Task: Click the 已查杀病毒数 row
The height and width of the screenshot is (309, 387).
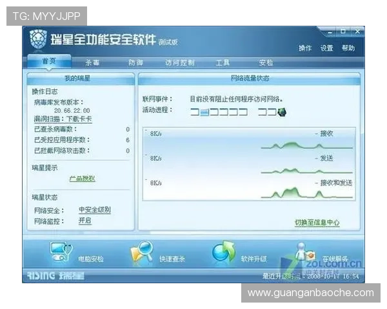Action: point(82,129)
